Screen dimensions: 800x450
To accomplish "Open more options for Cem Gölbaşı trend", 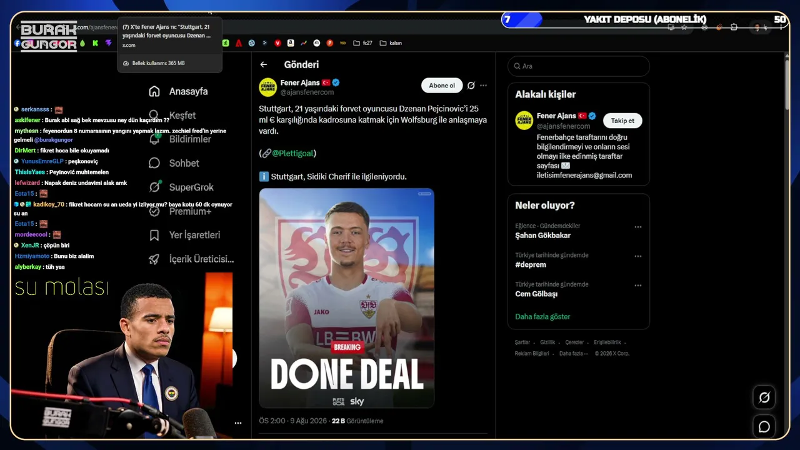I will [638, 286].
